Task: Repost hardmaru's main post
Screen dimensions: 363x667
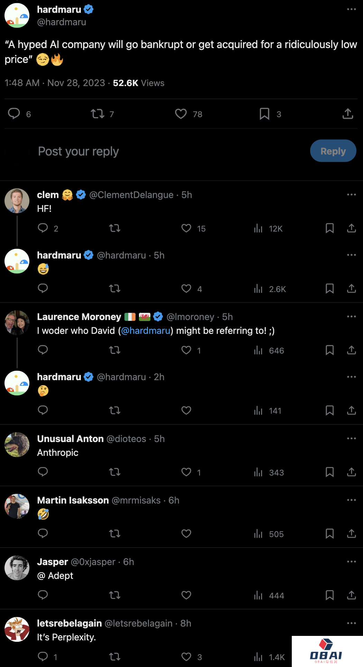Action: pyautogui.click(x=97, y=114)
